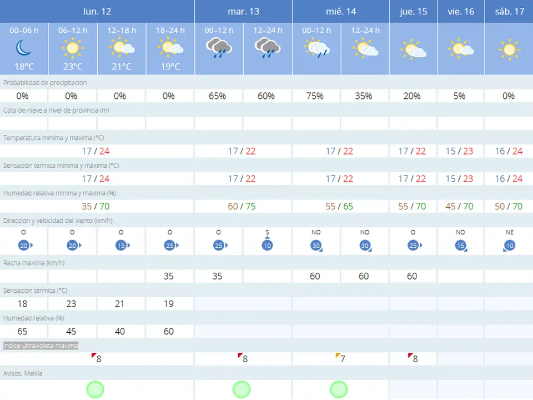Click the Probabilidad de precipitacion row label
The height and width of the screenshot is (400, 533).
(45, 83)
